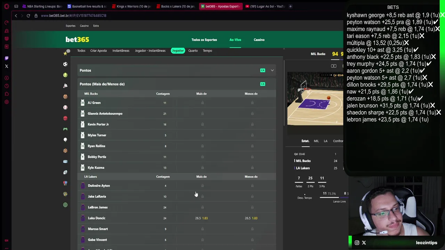Viewport: 445px width, 250px height.
Task: Click locked Menos de for LeBron James
Action: (252, 207)
